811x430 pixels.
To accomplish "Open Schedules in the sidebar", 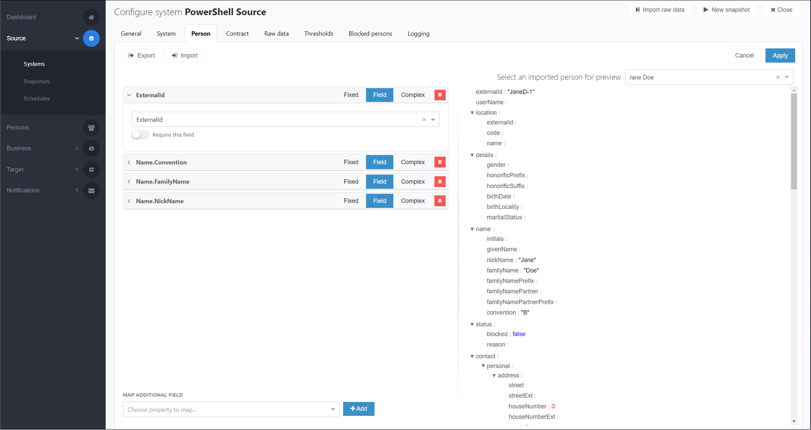I will pyautogui.click(x=36, y=99).
